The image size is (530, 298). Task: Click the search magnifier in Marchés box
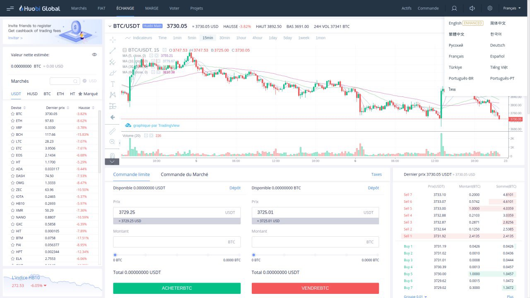[75, 81]
